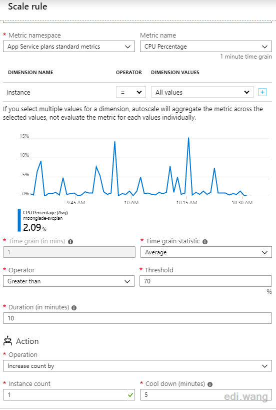The width and height of the screenshot is (276, 410).
Task: Show the Time grain statistic info tooltip
Action: (x=205, y=242)
